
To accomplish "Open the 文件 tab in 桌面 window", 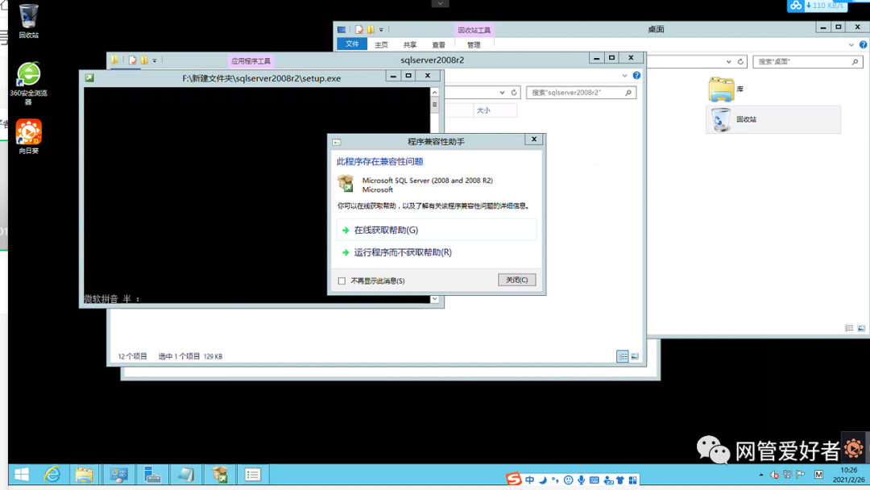I will tap(352, 44).
